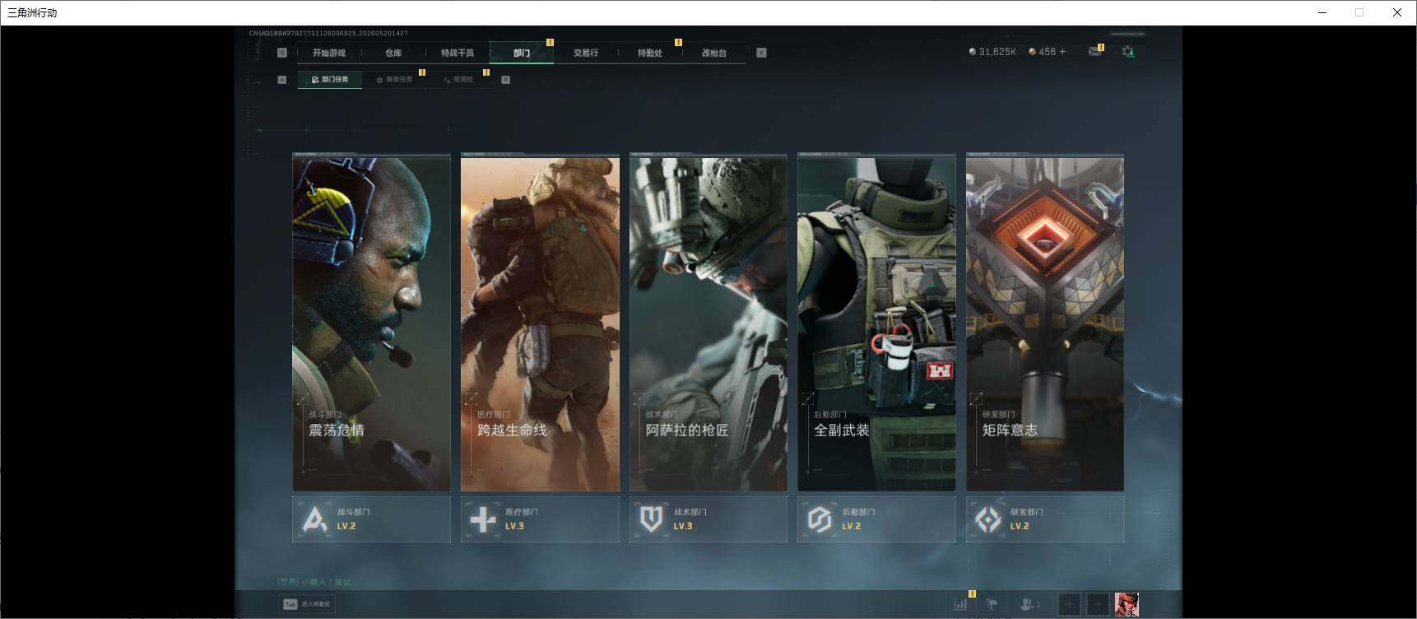The width and height of the screenshot is (1417, 619).
Task: Click the plus next to 456 currency
Action: 1062,52
